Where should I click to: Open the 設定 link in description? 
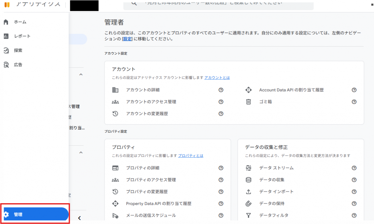pyautogui.click(x=127, y=39)
